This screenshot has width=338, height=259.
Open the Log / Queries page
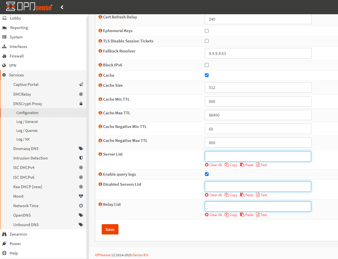tap(27, 130)
